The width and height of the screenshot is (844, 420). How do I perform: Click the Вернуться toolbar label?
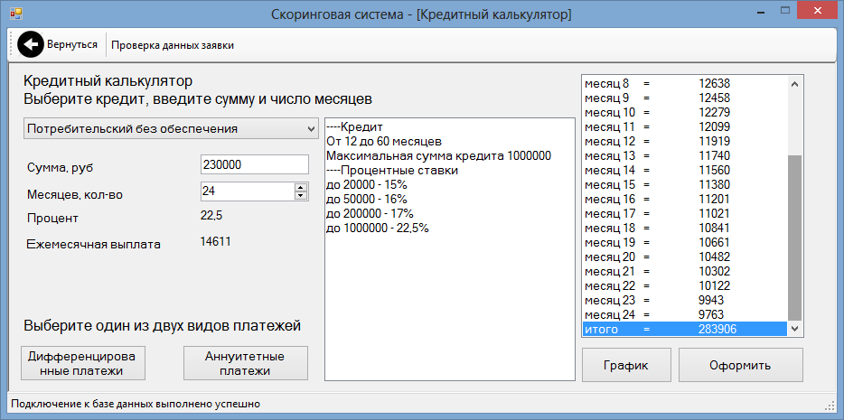72,44
